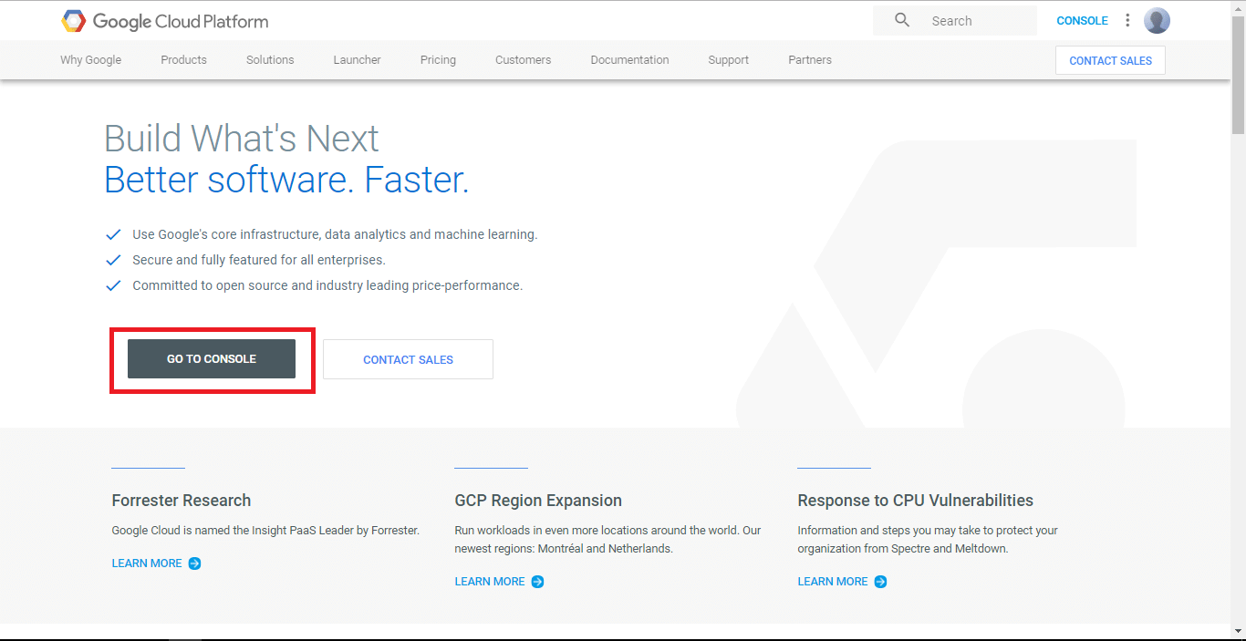Viewport: 1246px width, 641px height.
Task: Open the Why Google menu
Action: [90, 60]
